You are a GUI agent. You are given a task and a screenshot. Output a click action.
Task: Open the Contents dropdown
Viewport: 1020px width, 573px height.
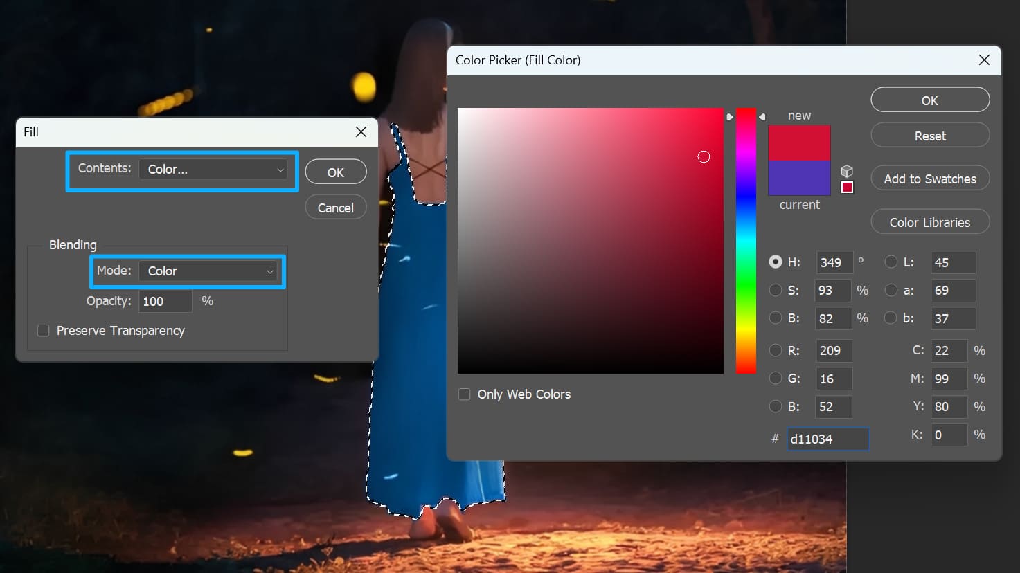213,169
